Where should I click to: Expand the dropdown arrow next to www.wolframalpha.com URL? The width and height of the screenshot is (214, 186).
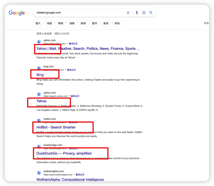(x=74, y=174)
